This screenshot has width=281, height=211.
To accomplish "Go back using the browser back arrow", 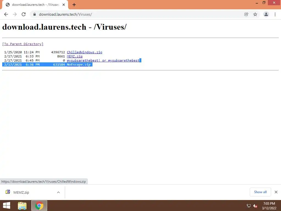I will click(x=6, y=14).
